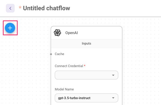This screenshot has height=105, width=161.
Task: Select the Inputs section header
Action: click(86, 44)
